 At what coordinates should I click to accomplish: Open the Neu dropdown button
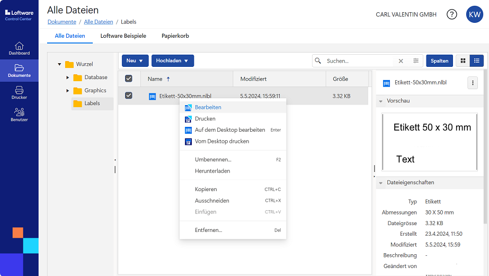click(135, 61)
